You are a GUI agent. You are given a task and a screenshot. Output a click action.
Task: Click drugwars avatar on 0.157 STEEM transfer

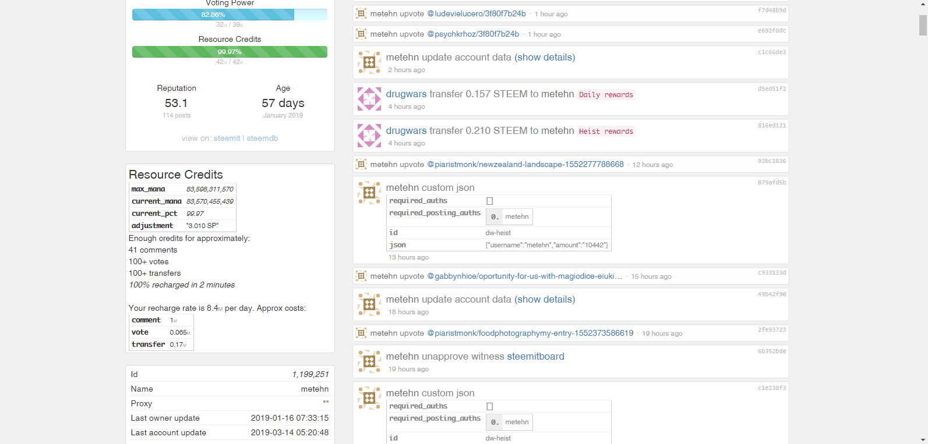(x=369, y=99)
